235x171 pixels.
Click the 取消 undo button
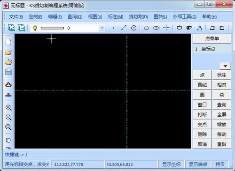(202, 144)
